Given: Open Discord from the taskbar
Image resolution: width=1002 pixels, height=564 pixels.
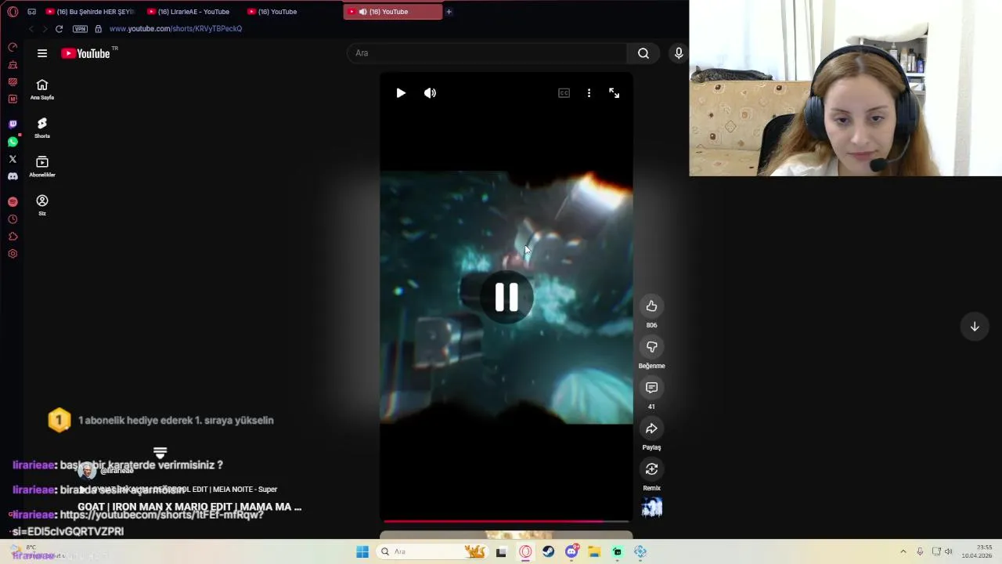Looking at the screenshot, I should [571, 551].
